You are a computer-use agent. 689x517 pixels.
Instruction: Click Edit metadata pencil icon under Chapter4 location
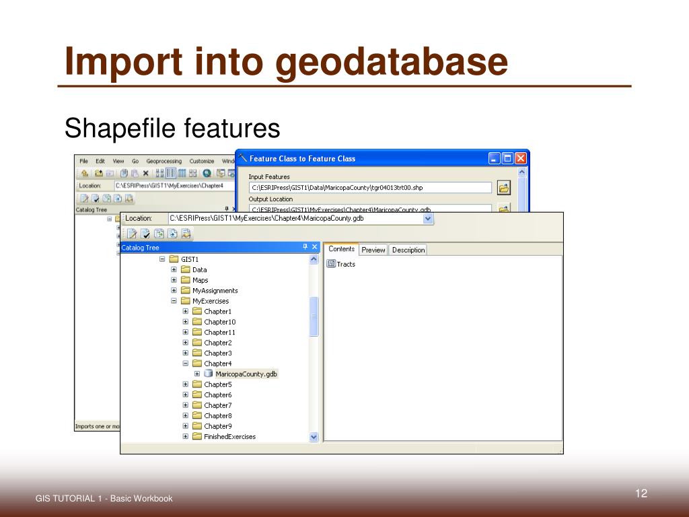click(84, 199)
